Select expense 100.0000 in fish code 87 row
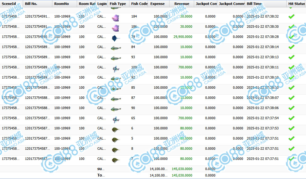 coord(161,98)
